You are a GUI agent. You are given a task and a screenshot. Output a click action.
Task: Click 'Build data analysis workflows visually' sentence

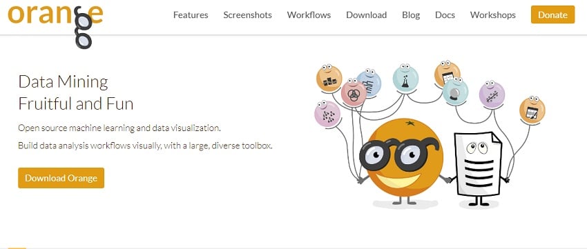tap(145, 146)
